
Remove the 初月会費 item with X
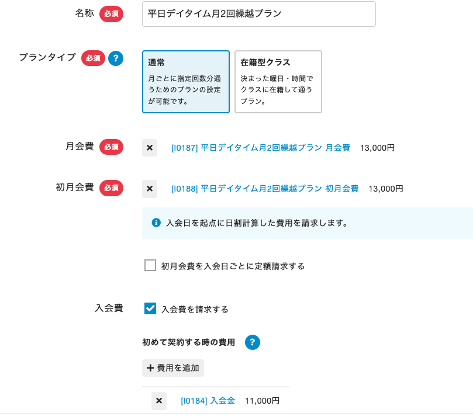pos(150,189)
